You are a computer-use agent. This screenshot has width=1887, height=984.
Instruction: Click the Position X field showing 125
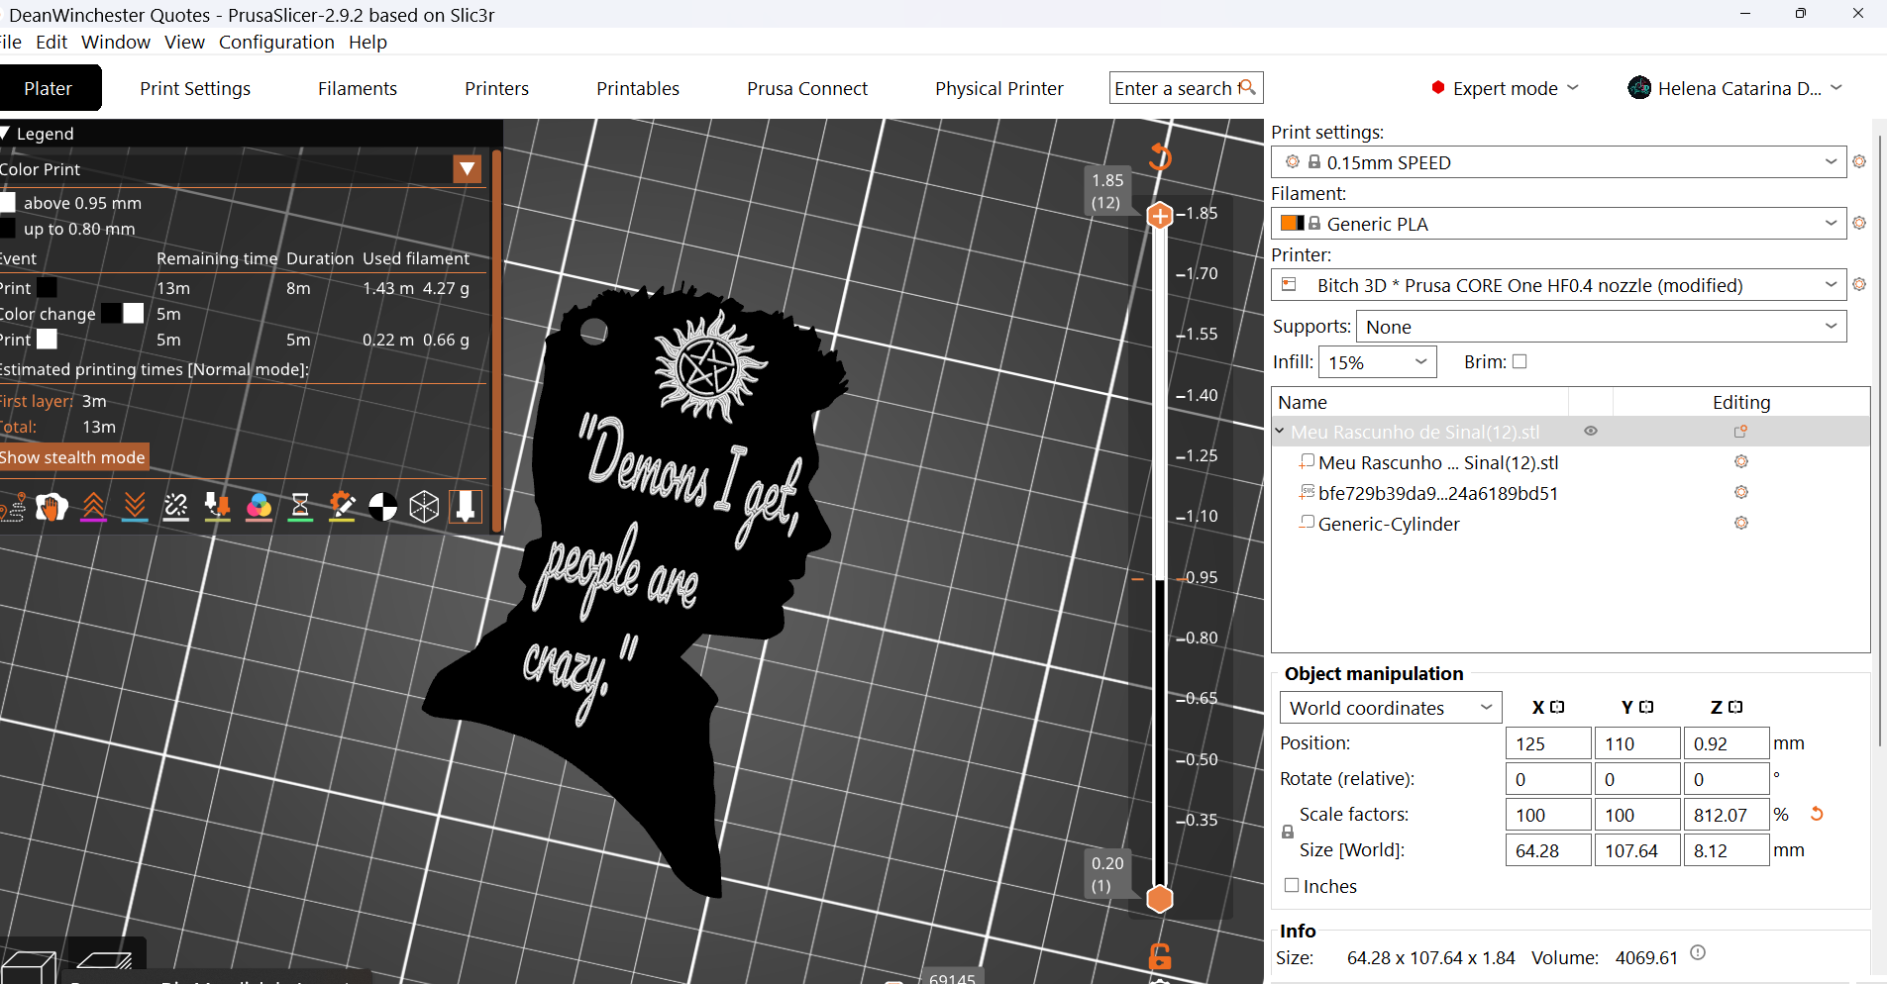click(x=1548, y=743)
